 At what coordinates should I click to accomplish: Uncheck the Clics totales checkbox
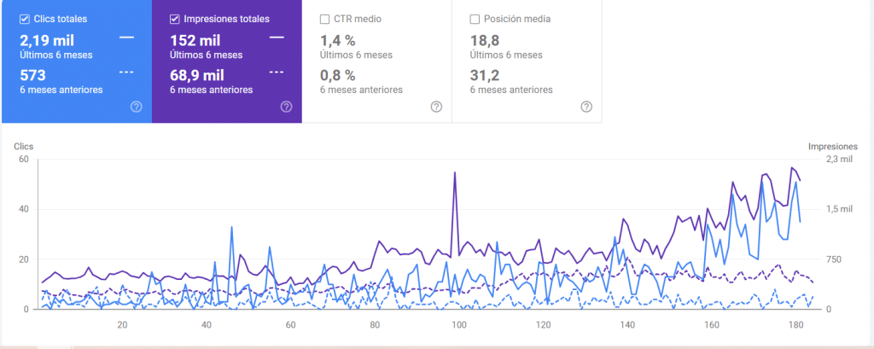click(25, 19)
